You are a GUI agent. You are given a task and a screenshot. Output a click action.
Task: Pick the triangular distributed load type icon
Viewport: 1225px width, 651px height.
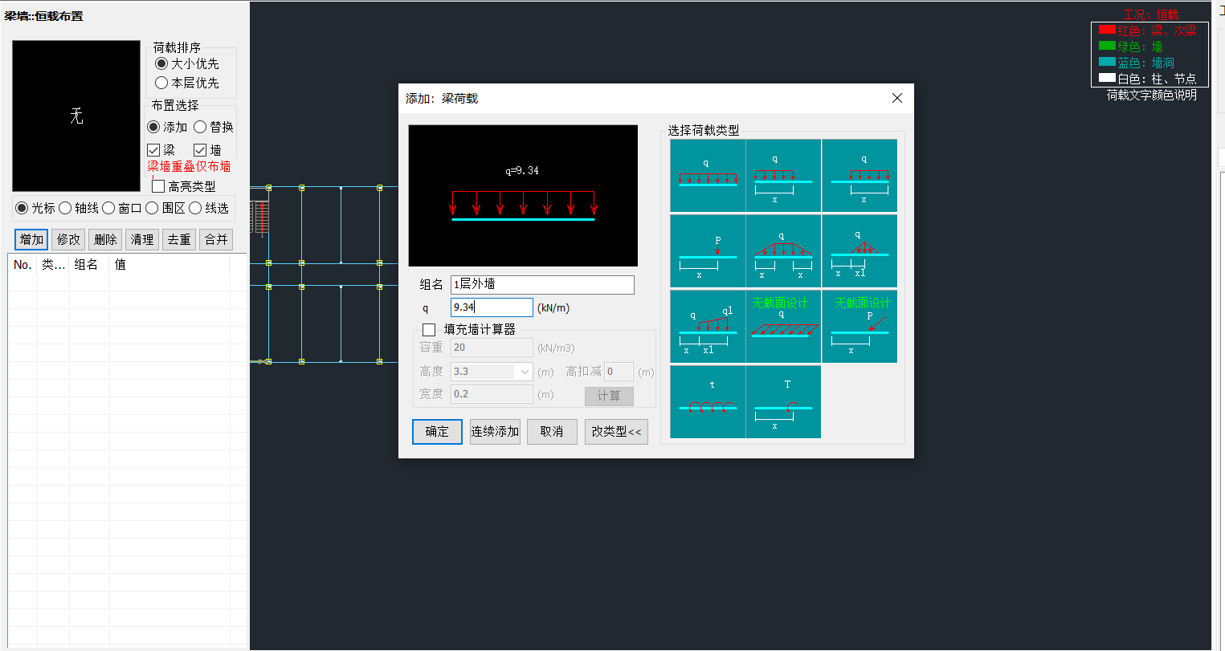pyautogui.click(x=860, y=251)
